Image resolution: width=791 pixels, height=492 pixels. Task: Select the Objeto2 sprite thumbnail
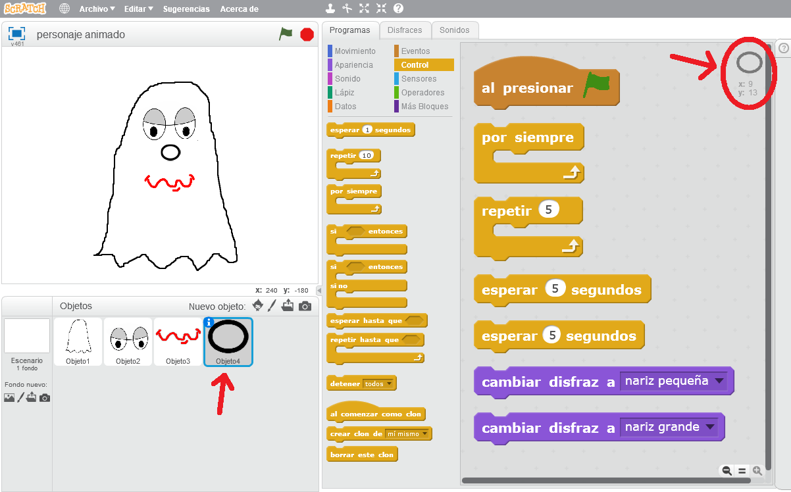point(128,341)
